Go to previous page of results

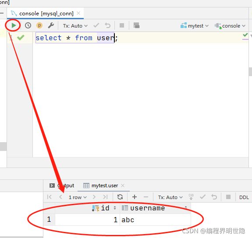[60, 197]
